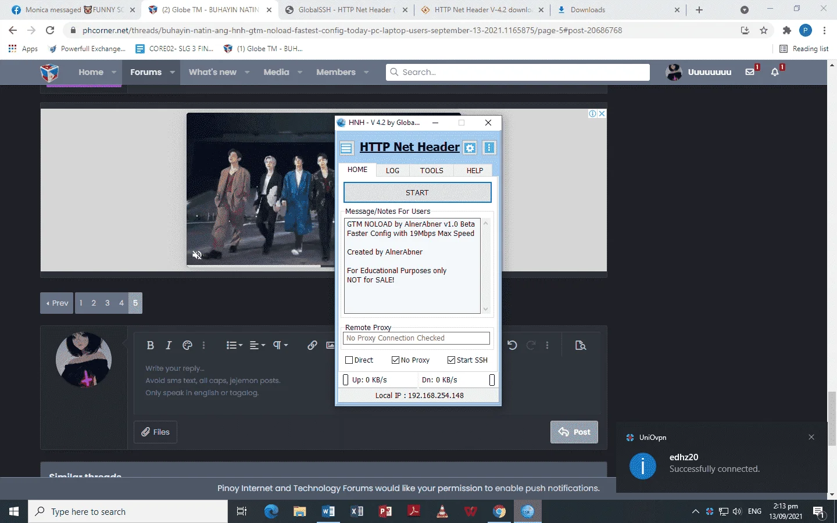Click the preview icon in editor
The height and width of the screenshot is (523, 837).
click(580, 345)
